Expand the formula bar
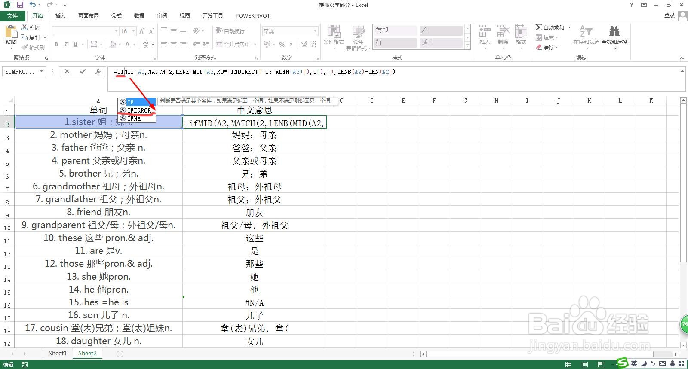 point(682,71)
